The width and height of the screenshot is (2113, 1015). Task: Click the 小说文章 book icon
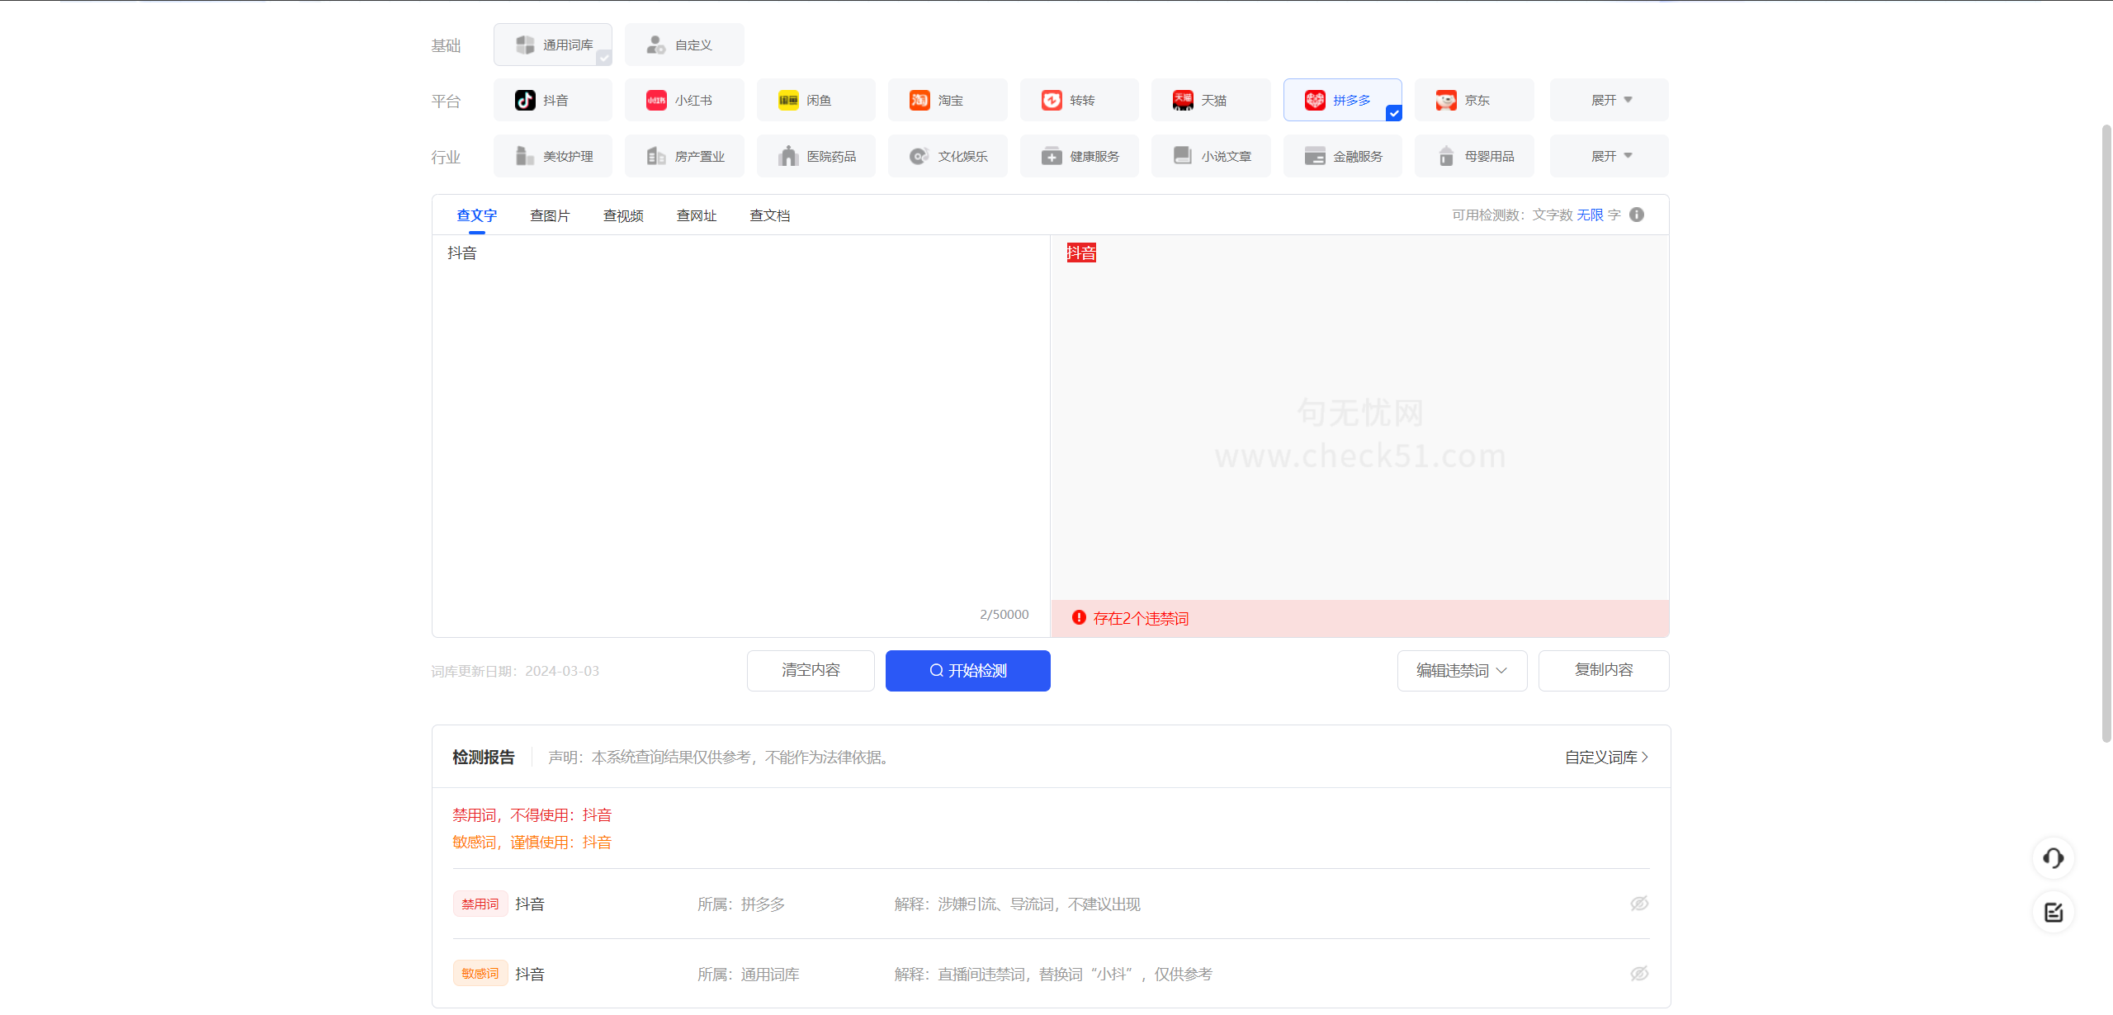click(x=1183, y=156)
